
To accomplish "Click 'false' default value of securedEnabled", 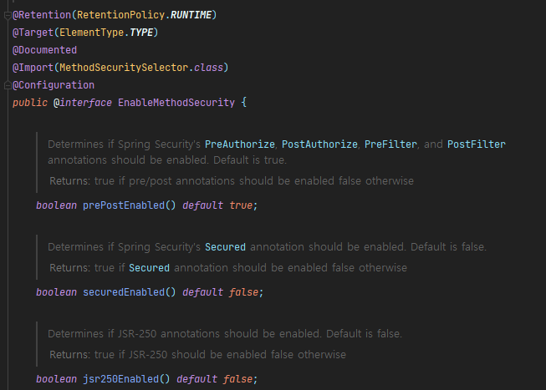I will coord(244,292).
